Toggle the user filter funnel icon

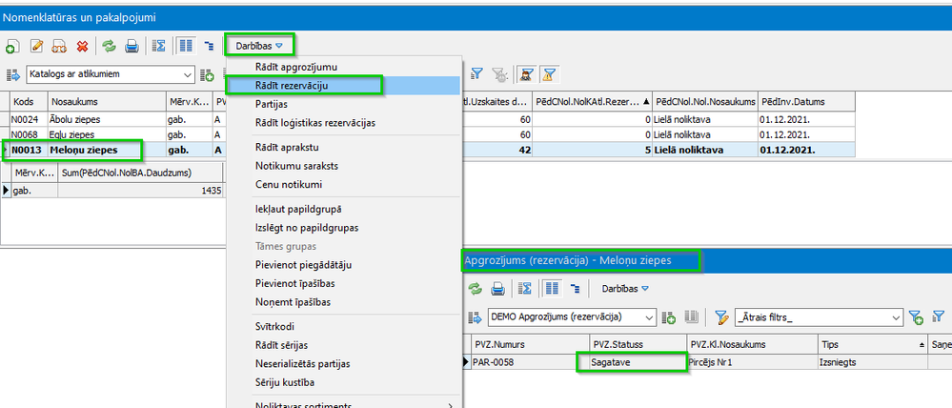(x=524, y=74)
